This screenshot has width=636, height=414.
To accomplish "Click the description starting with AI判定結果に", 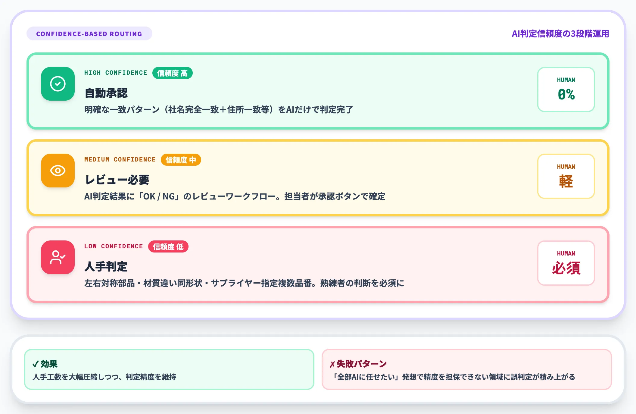I will pos(235,196).
